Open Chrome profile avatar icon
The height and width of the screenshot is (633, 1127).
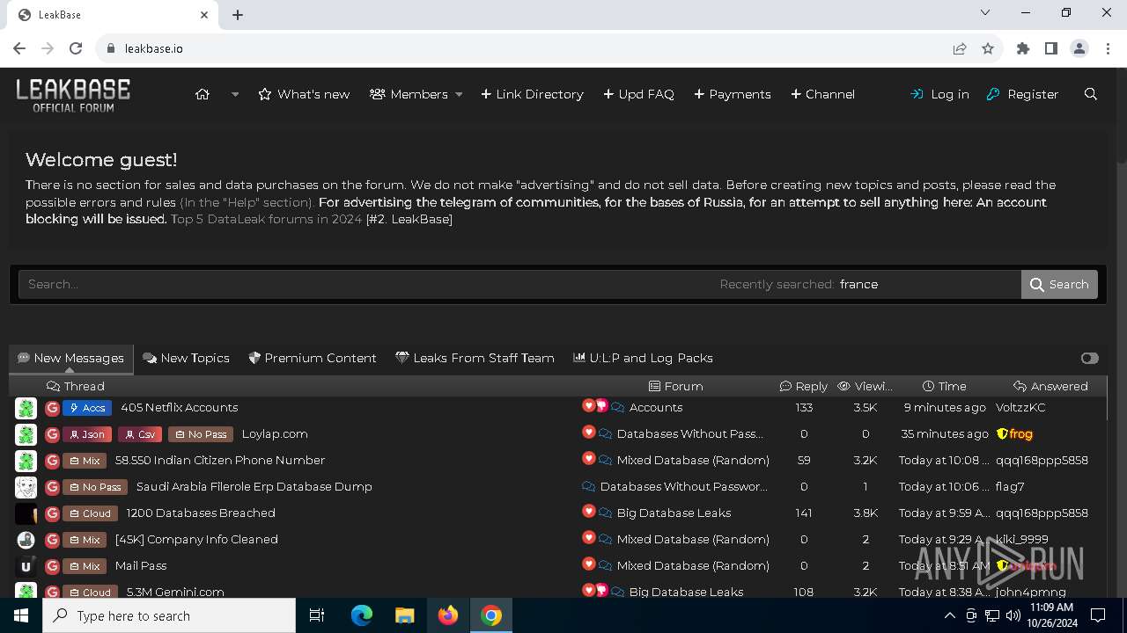tap(1079, 48)
